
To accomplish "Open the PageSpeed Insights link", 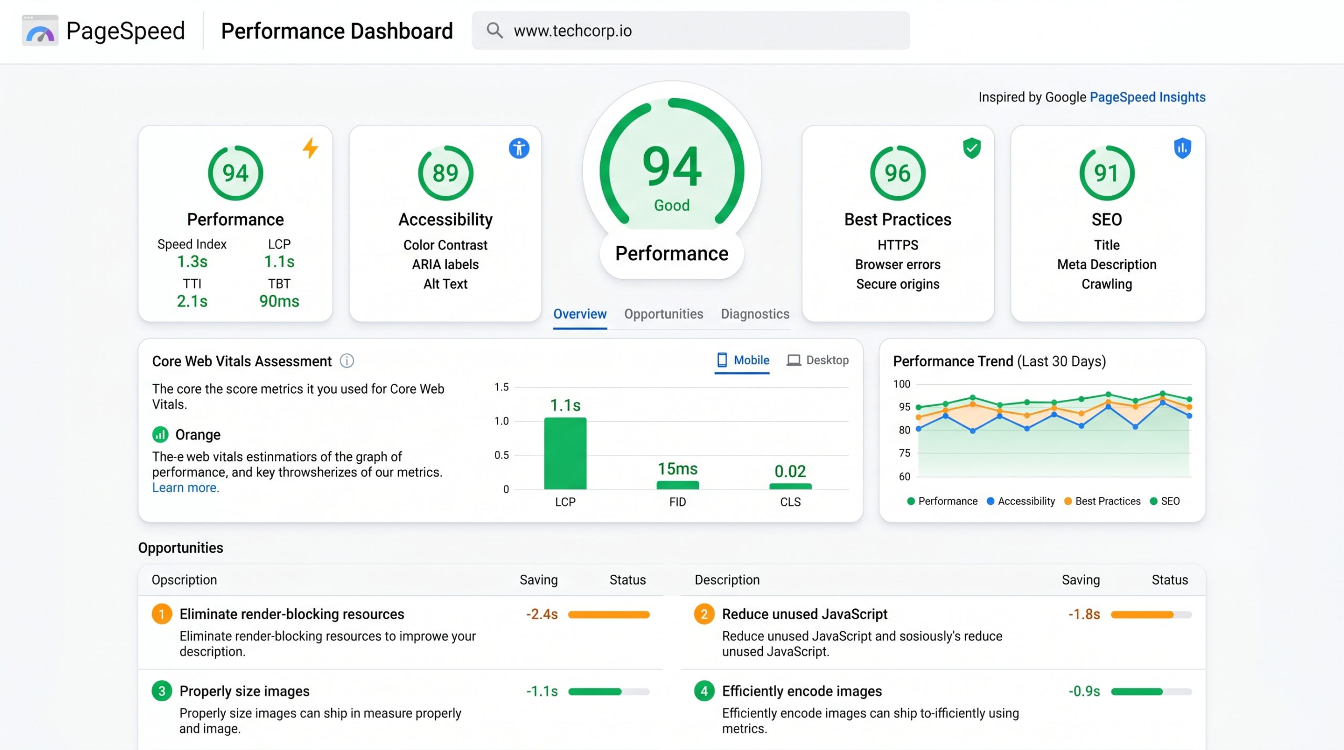I will [1147, 97].
